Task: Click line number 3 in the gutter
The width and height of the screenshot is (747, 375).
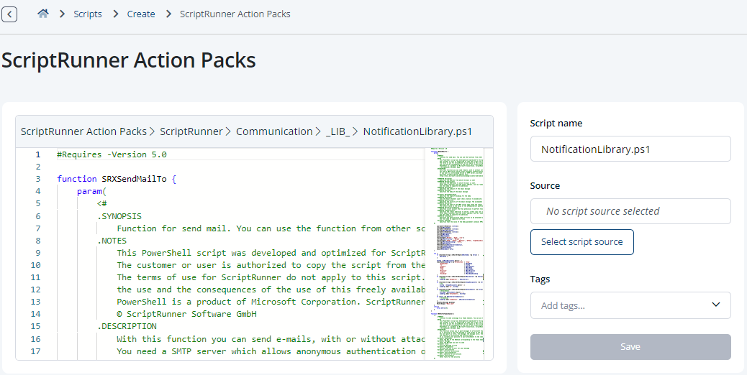Action: click(38, 179)
